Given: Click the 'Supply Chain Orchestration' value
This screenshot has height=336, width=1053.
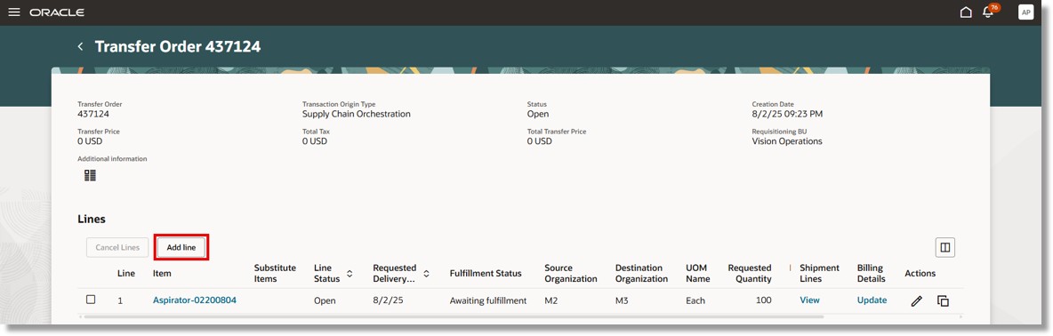Looking at the screenshot, I should click(356, 114).
